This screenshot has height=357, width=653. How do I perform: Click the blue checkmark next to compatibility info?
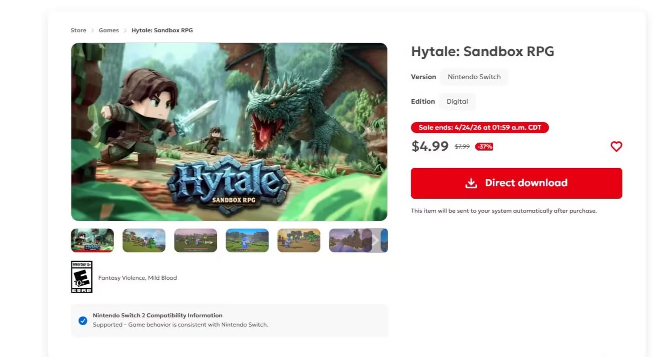point(83,321)
